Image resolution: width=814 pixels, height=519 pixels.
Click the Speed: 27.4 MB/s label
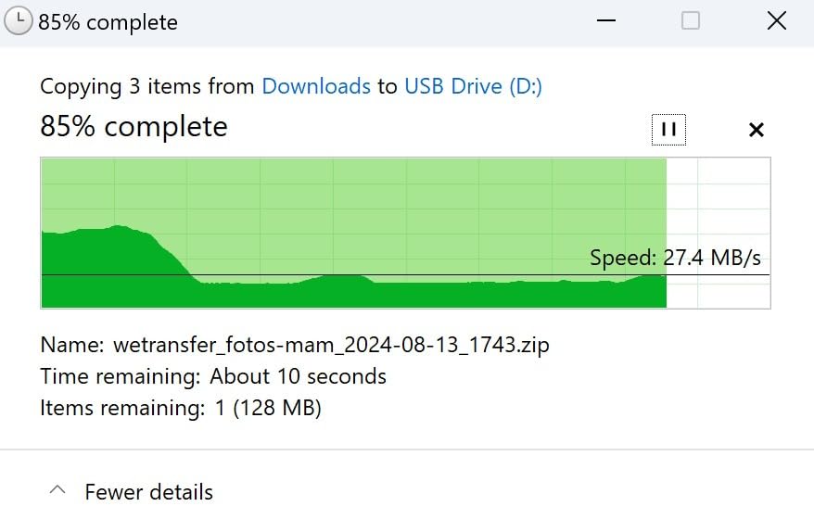tap(681, 258)
